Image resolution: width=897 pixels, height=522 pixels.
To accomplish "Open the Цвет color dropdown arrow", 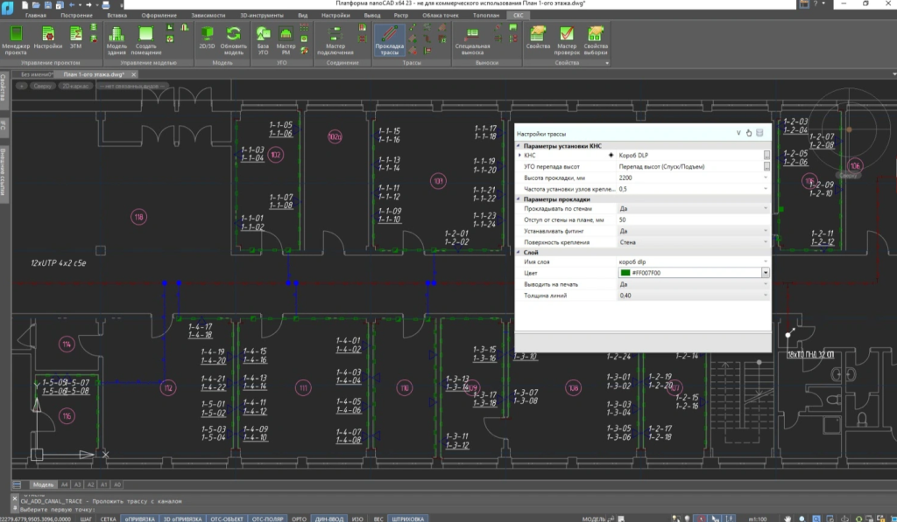I will 766,273.
